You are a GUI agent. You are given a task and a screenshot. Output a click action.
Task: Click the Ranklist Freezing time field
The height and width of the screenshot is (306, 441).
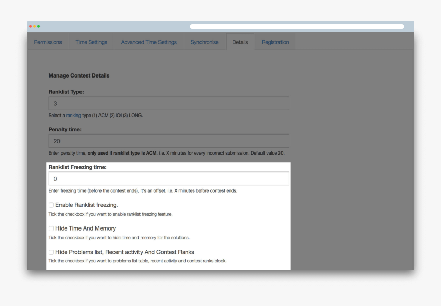(x=169, y=179)
